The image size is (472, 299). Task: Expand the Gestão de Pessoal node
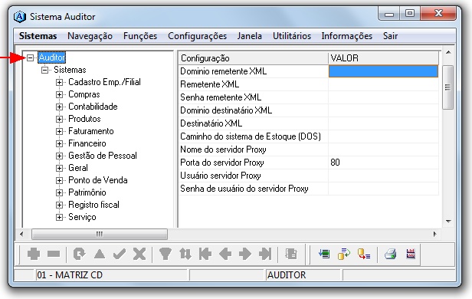pyautogui.click(x=59, y=156)
